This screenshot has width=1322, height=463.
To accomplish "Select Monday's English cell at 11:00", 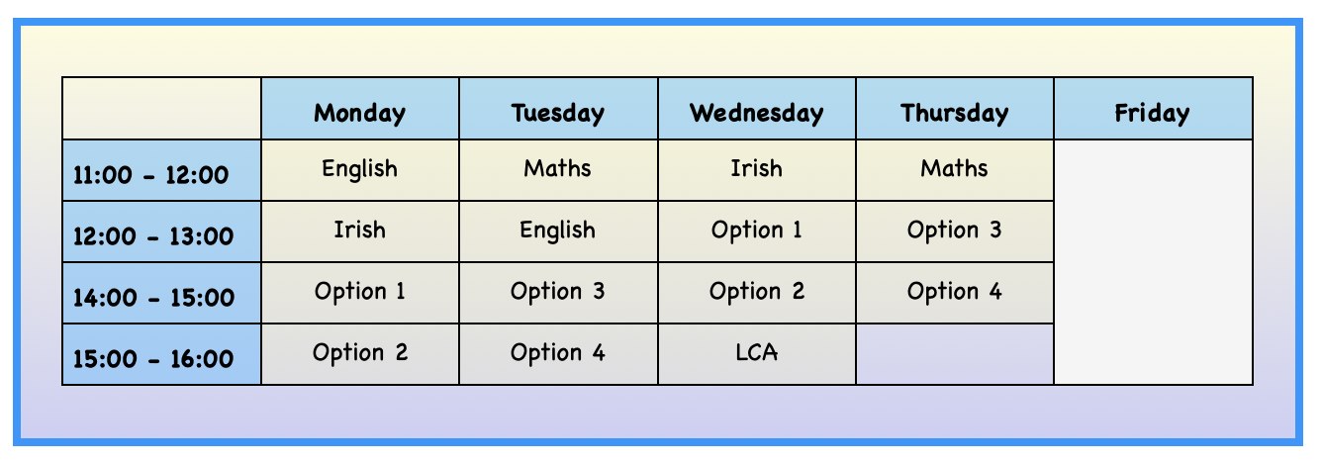I will [x=360, y=170].
